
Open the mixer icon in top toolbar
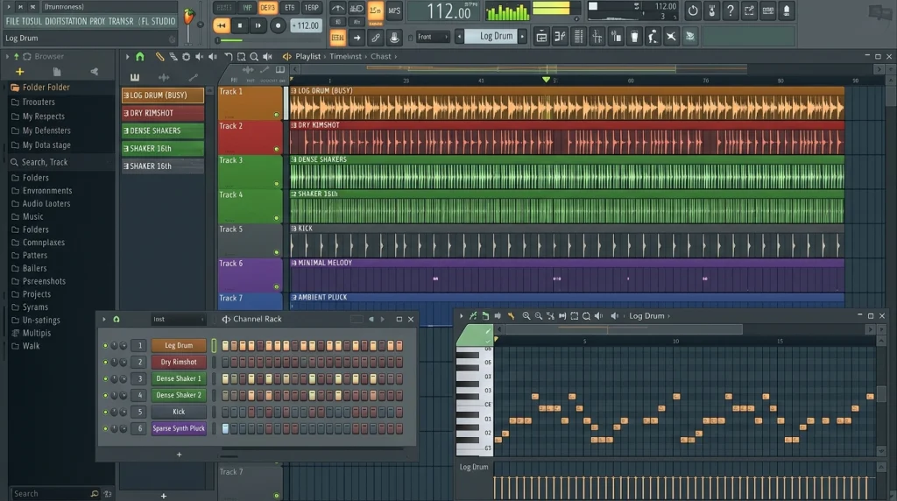[x=597, y=37]
